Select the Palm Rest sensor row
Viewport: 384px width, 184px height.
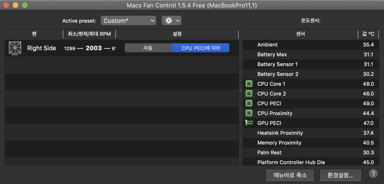click(311, 153)
